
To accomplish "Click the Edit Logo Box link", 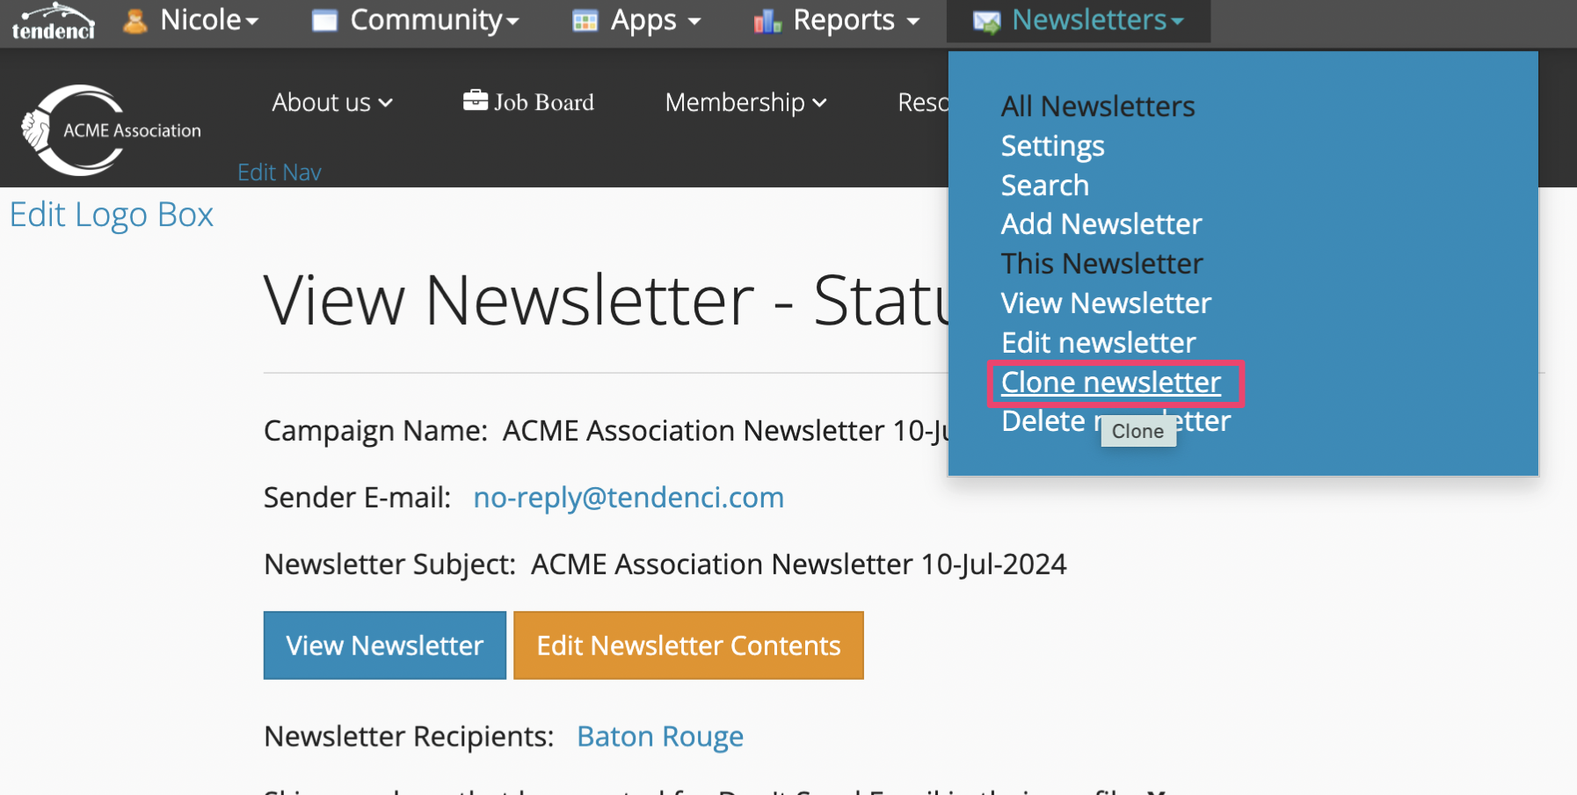I will tap(112, 215).
